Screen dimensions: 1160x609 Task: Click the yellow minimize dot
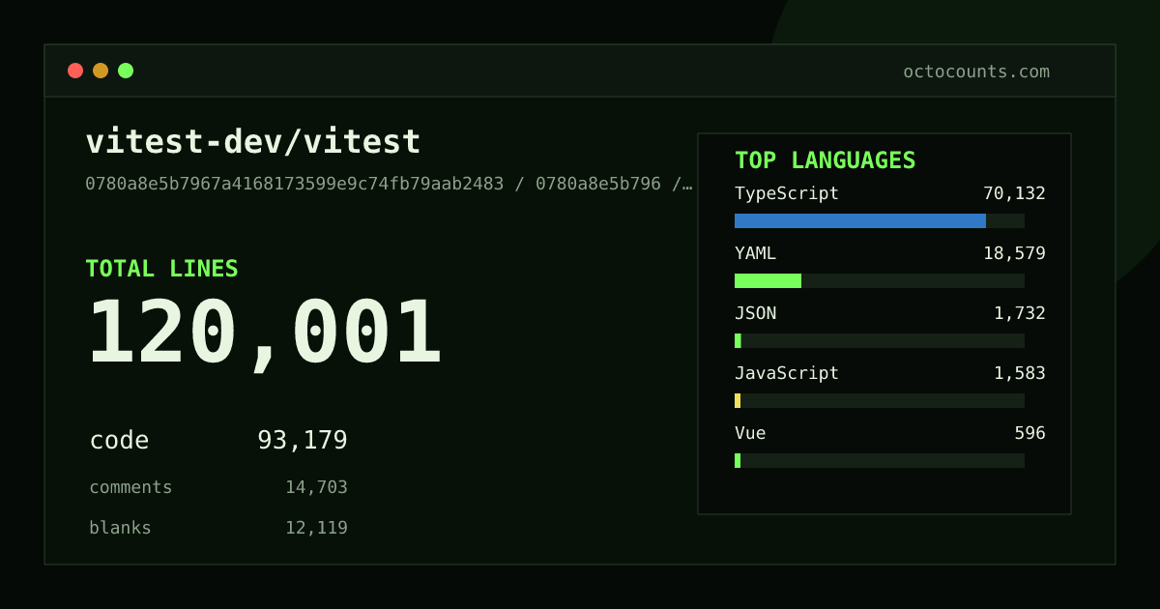(101, 71)
